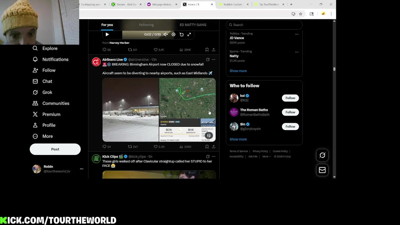Open a new browser tab
Viewport: 400px width, 225px height.
291,4
